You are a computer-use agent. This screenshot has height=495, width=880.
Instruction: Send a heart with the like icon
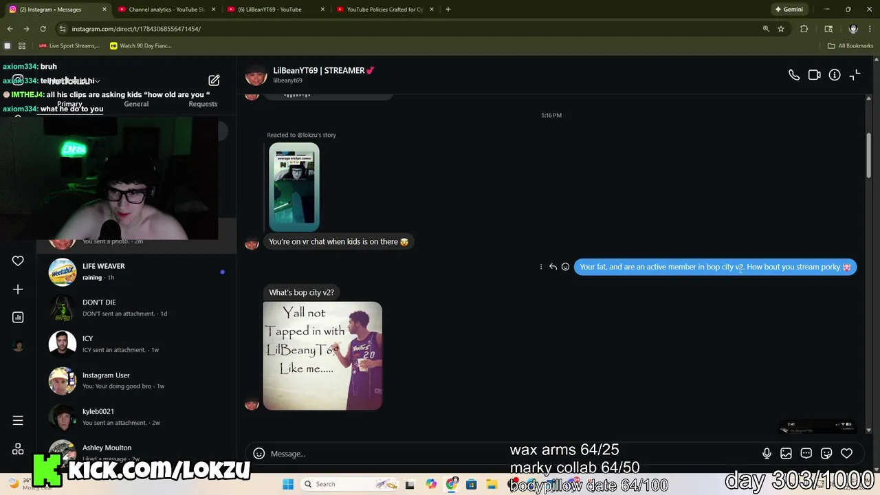[847, 454]
